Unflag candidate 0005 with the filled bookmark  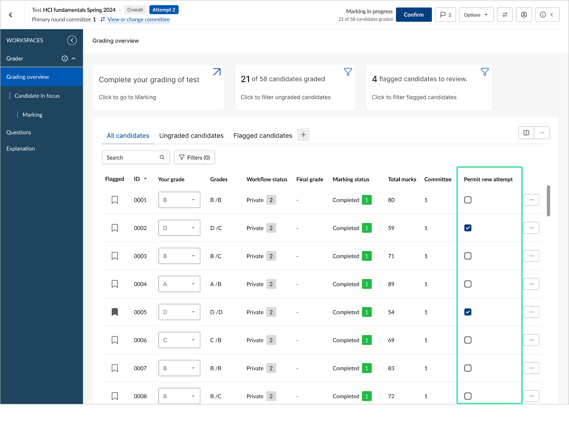[x=115, y=312]
